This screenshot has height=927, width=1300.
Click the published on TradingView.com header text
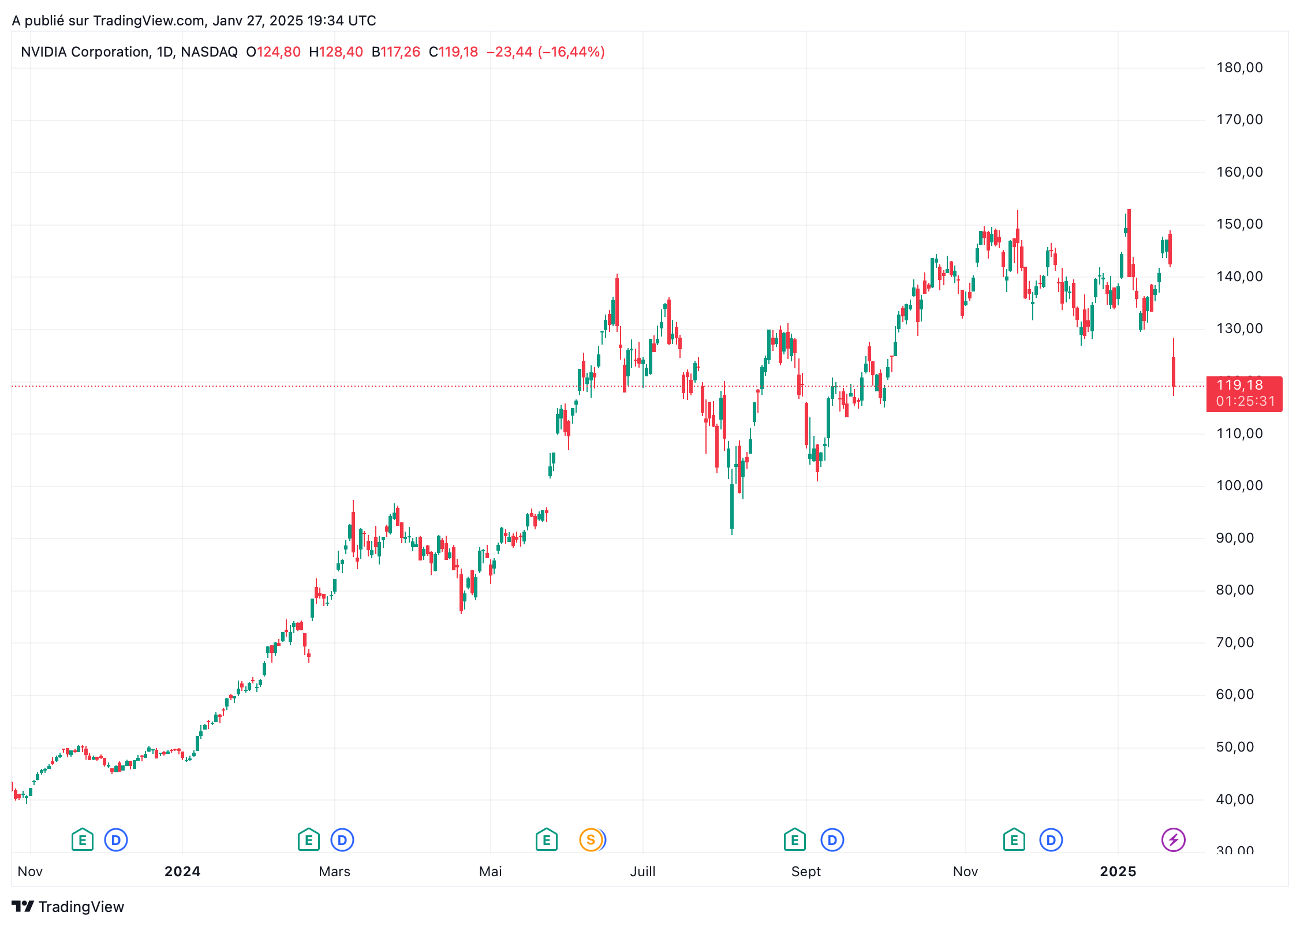(x=194, y=21)
